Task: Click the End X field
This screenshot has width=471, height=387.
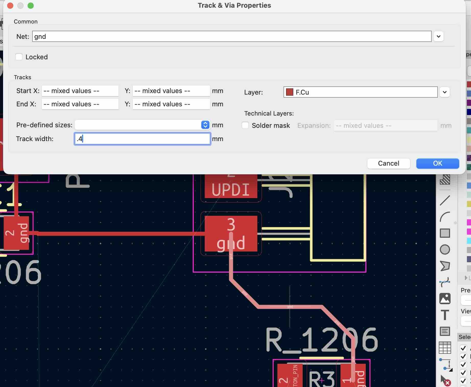Action: [x=80, y=104]
